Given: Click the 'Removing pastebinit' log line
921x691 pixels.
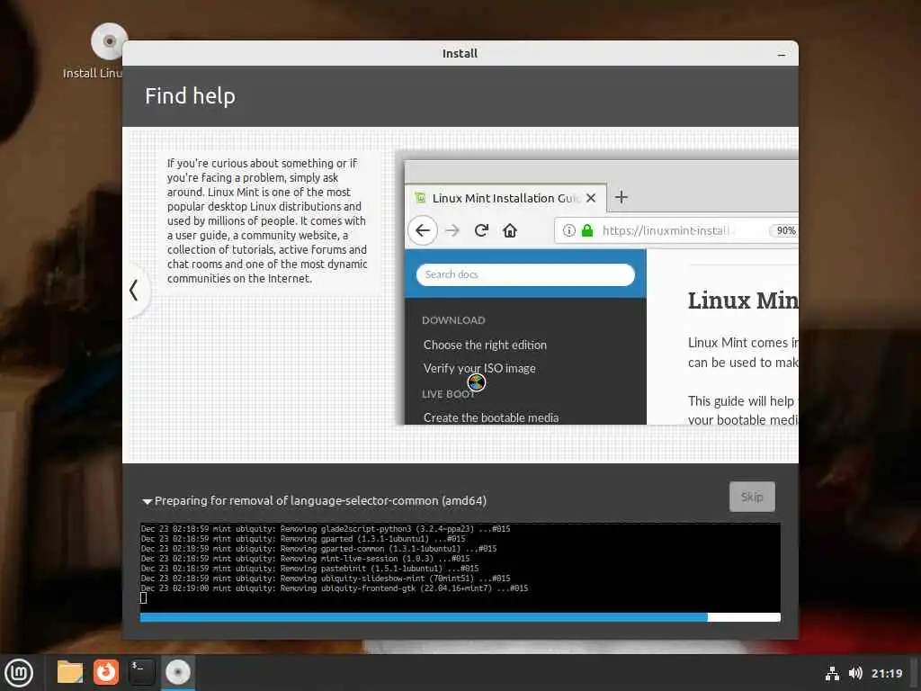Looking at the screenshot, I should pos(309,569).
